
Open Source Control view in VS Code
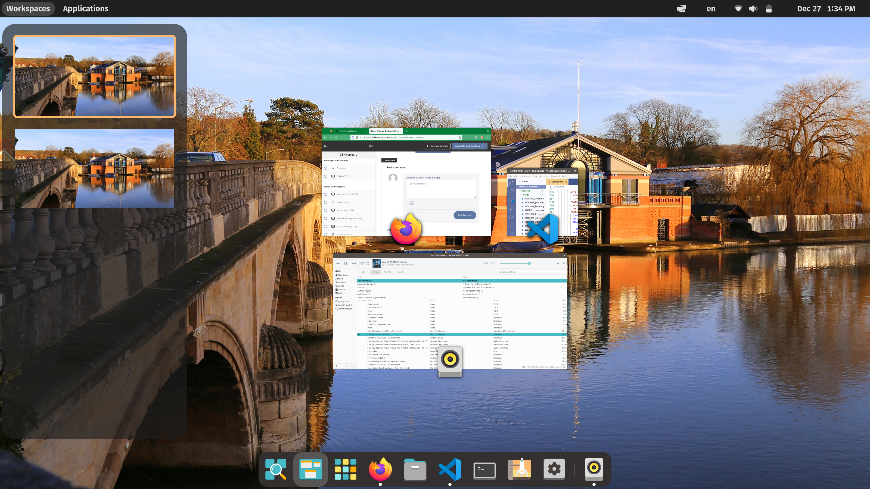[511, 200]
